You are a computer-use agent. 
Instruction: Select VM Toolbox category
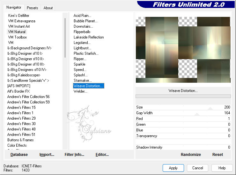[x=18, y=37]
